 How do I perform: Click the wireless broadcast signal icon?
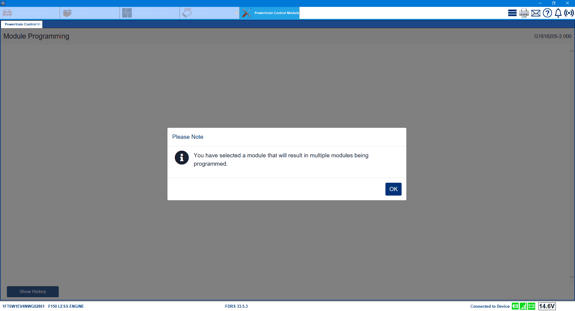(x=569, y=13)
